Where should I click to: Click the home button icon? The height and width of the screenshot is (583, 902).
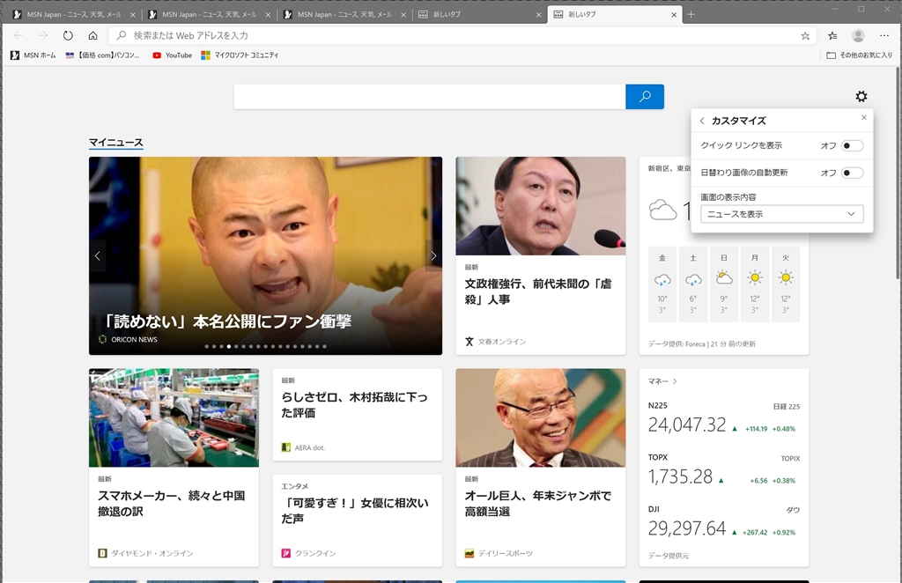point(92,35)
